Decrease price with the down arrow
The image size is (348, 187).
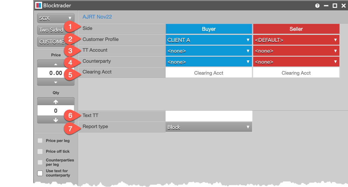[x=56, y=82]
